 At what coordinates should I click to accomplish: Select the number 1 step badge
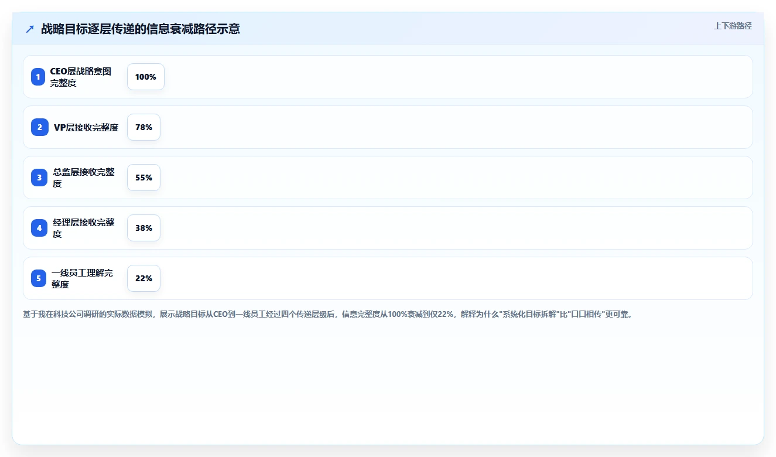(38, 77)
